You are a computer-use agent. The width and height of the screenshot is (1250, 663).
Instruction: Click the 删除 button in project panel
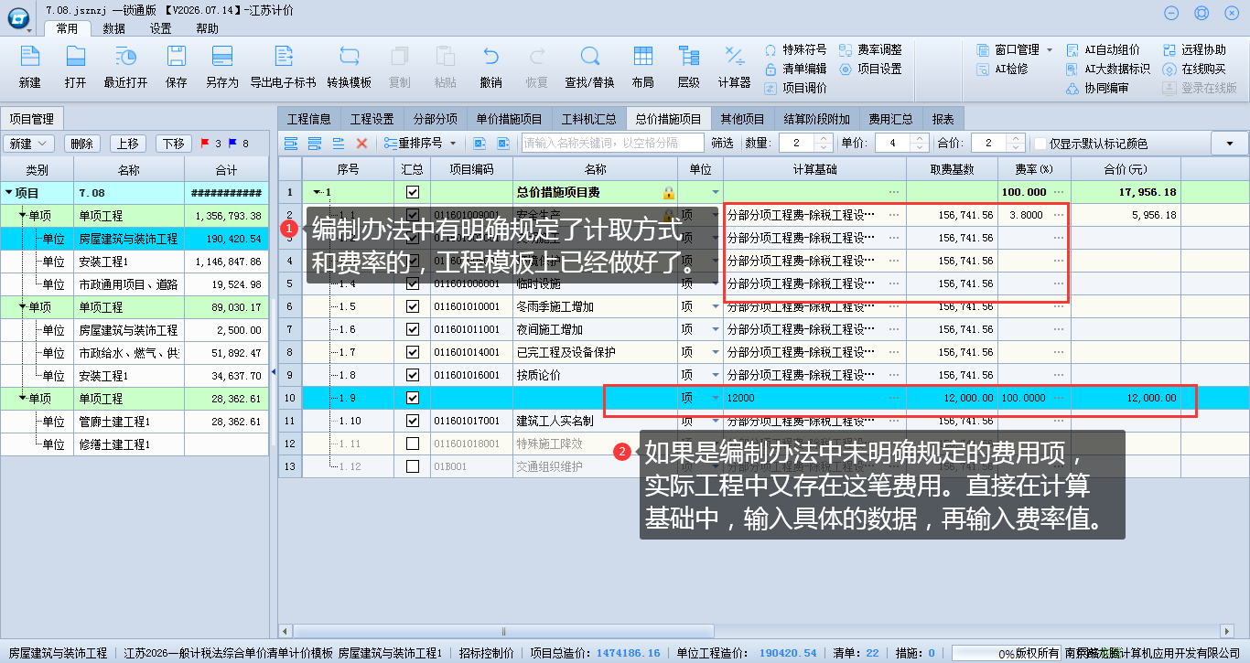82,144
